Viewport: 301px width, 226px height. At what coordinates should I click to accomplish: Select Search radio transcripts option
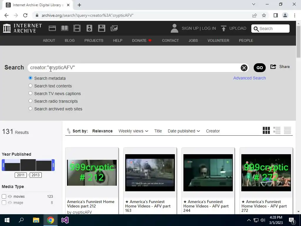tap(30, 101)
